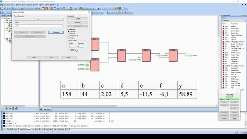This screenshot has width=247, height=139.
Task: Click the Open project toolbar icon
Action: pyautogui.click(x=5, y=8)
